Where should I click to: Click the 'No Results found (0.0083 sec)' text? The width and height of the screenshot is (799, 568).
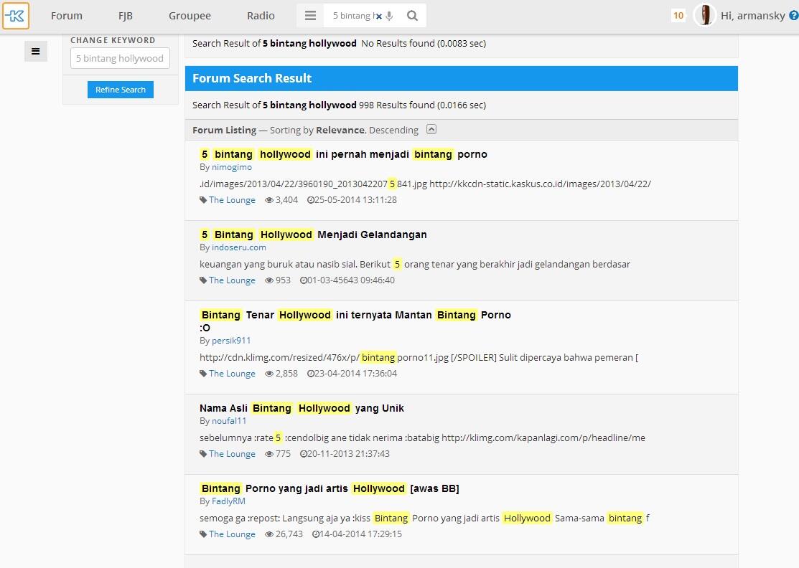(x=424, y=44)
